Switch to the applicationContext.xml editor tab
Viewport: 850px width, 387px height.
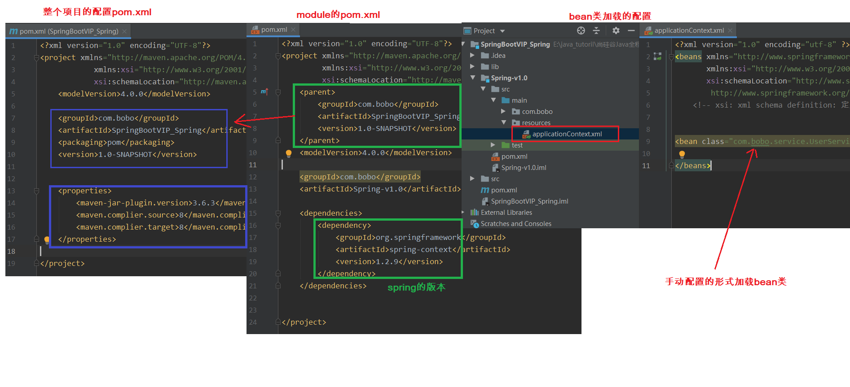pos(688,30)
